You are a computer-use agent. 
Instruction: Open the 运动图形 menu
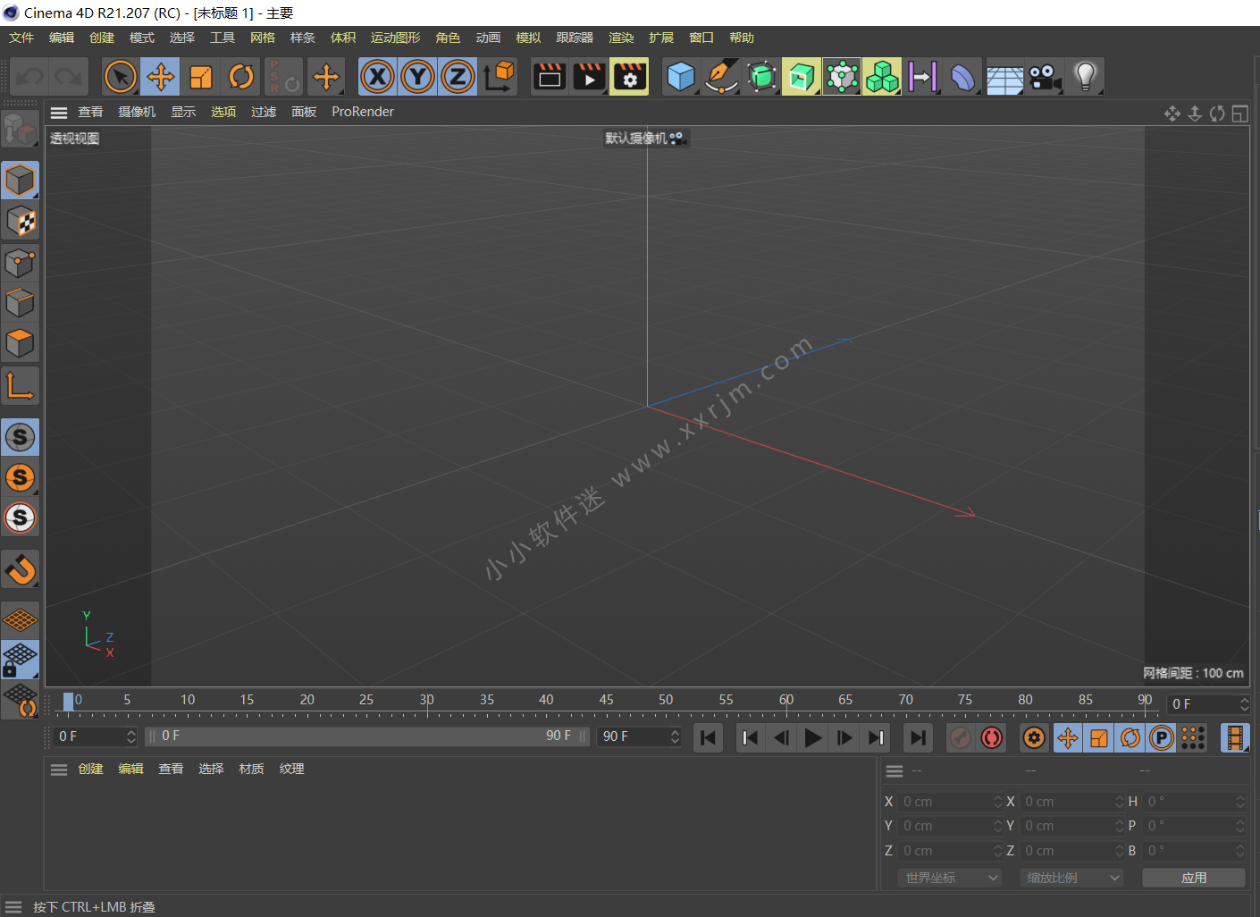tap(395, 38)
